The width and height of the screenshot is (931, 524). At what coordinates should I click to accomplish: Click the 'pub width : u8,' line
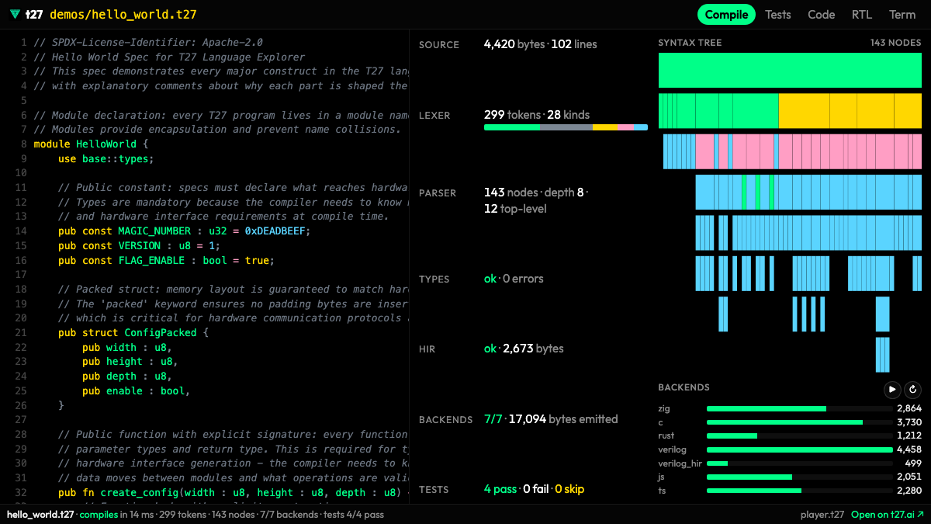coord(127,347)
